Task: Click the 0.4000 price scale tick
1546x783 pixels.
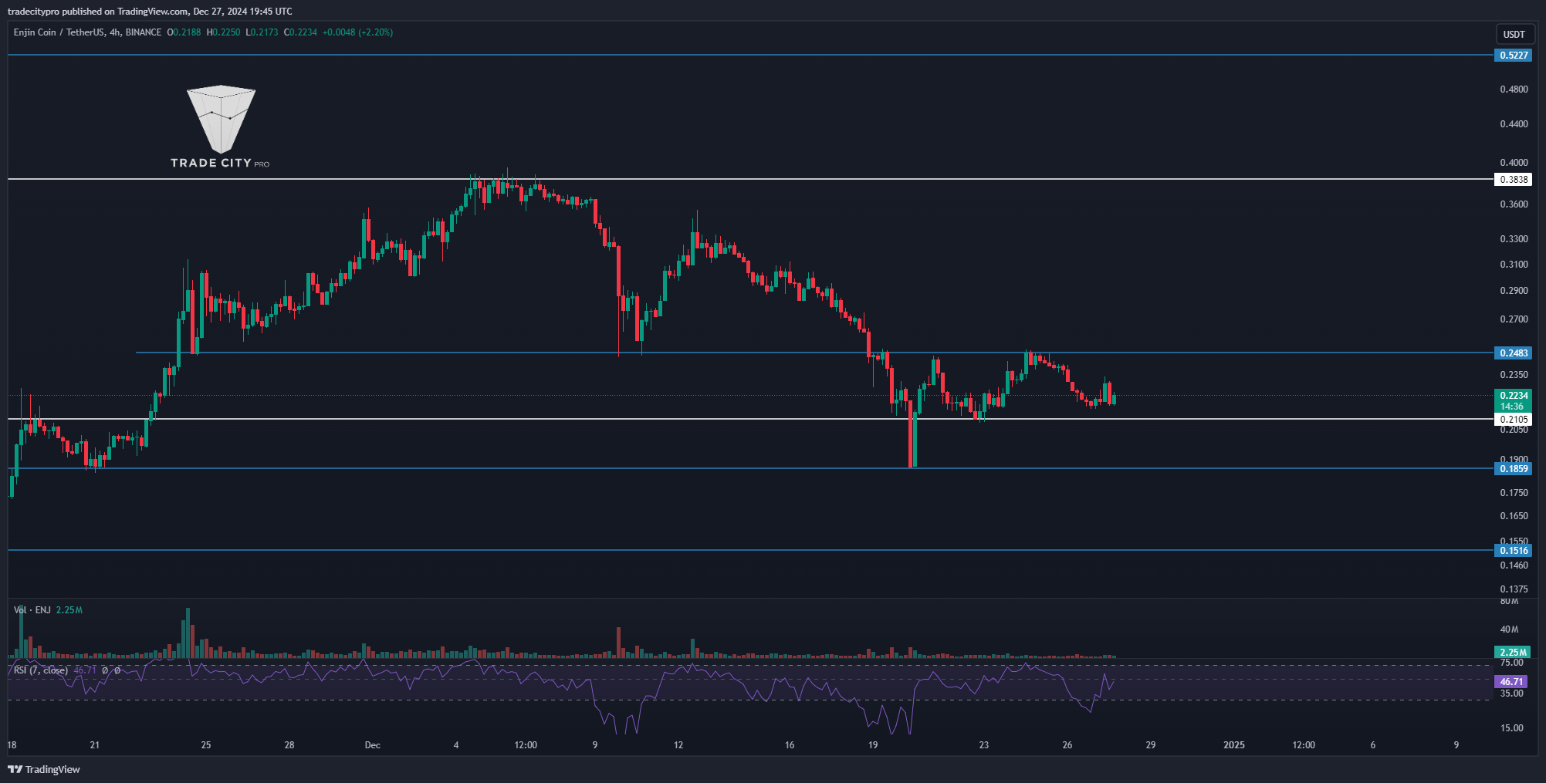Action: pyautogui.click(x=1514, y=163)
